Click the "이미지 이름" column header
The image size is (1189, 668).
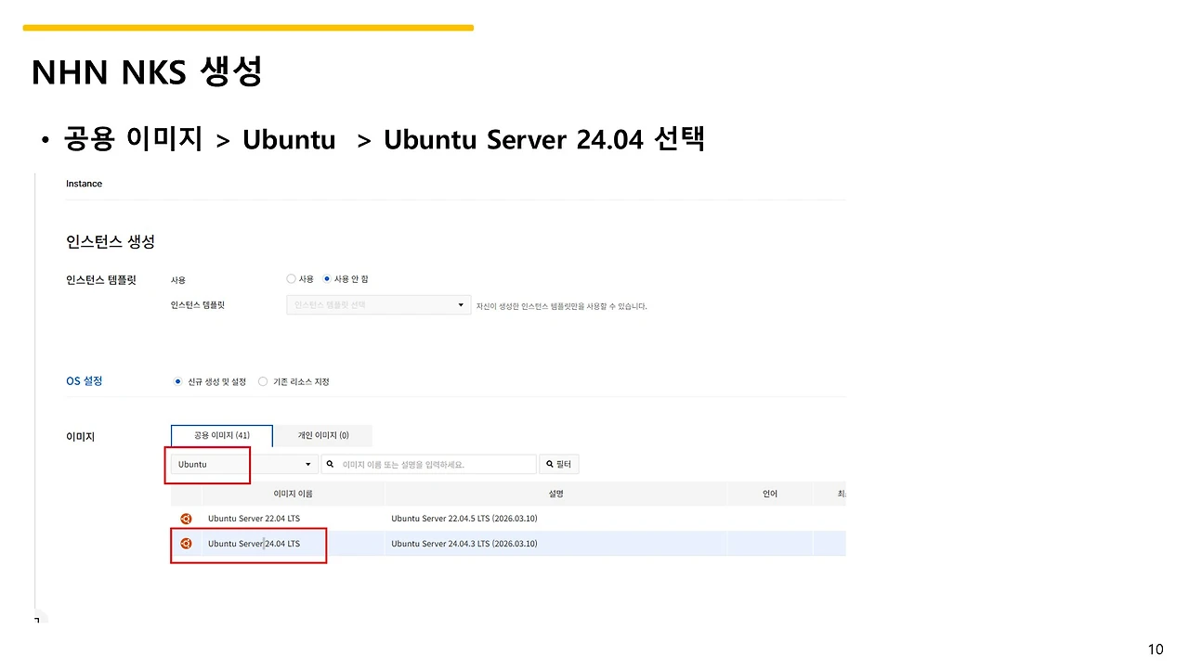coord(293,494)
